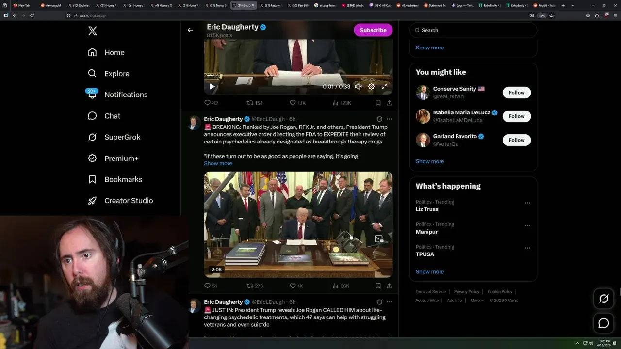Screen dimensions: 621x349
Task: Open top video settings gear
Action: point(371,87)
